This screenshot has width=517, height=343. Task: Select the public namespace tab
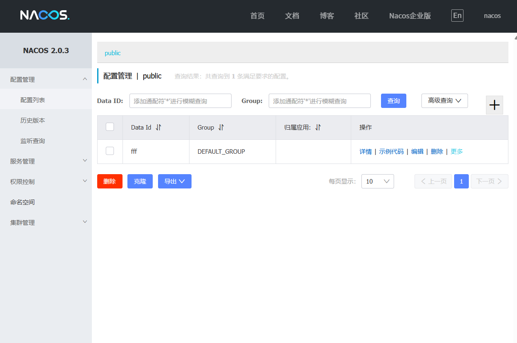[113, 53]
